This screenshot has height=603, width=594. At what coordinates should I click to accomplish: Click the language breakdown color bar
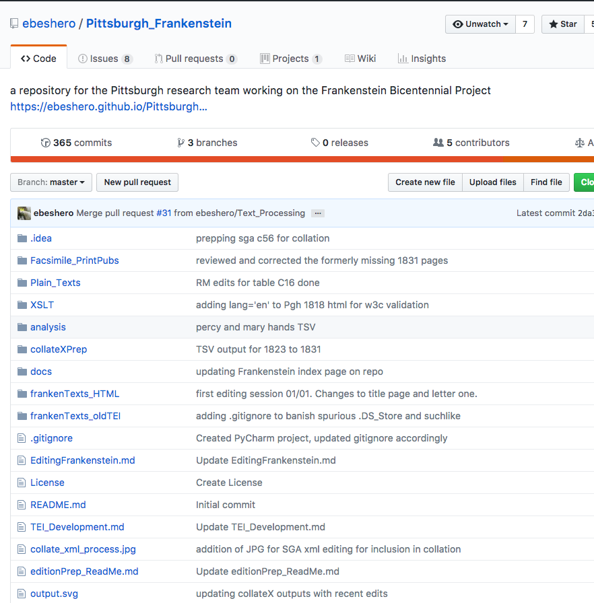click(x=302, y=159)
